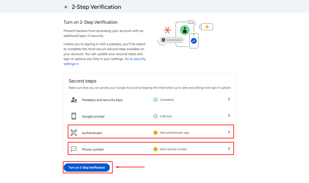
Task: Expand the Authenticator row chevron
Action: pos(229,132)
